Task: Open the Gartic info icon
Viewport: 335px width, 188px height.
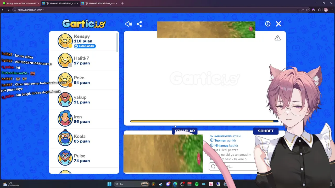Action: [268, 24]
